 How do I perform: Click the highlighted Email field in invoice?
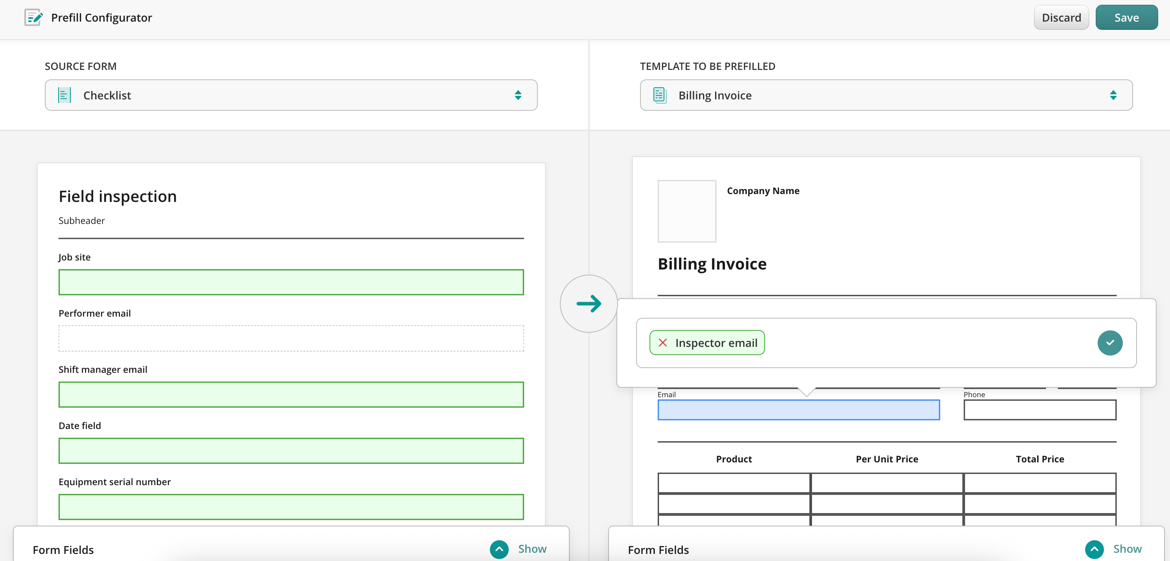tap(798, 410)
